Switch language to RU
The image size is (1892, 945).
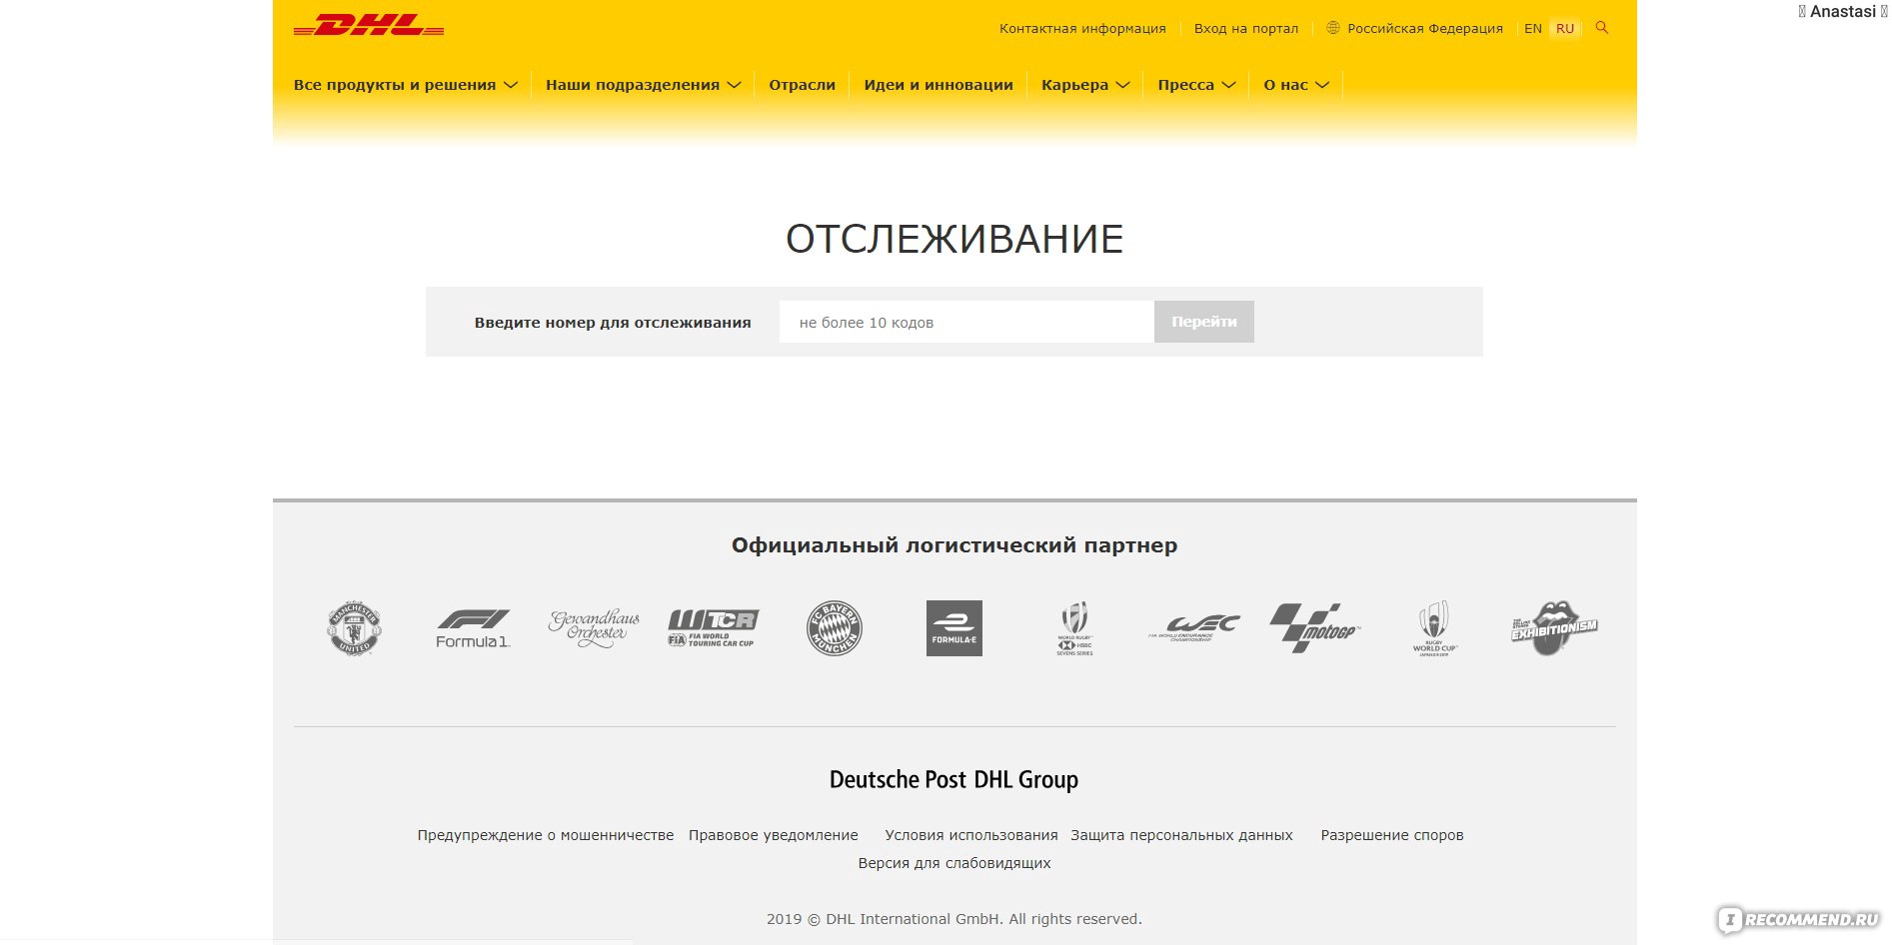click(x=1565, y=28)
